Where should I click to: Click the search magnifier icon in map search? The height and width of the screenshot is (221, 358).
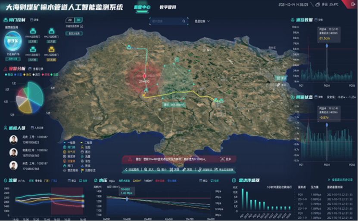(x=184, y=21)
